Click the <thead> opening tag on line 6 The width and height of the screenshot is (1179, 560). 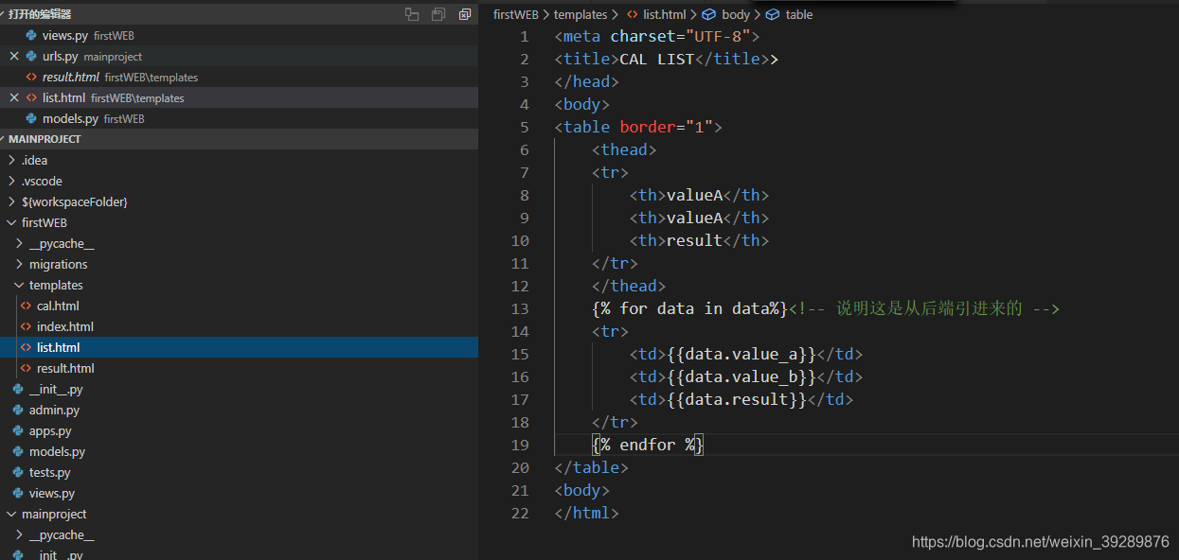[x=624, y=149]
